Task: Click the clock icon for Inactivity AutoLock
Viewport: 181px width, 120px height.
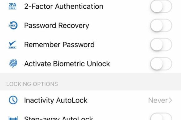Action: pyautogui.click(x=13, y=100)
